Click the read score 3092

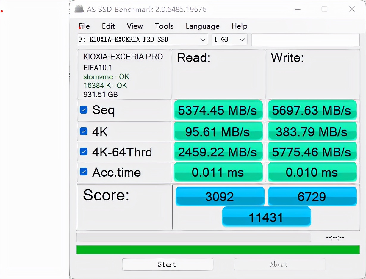220,196
